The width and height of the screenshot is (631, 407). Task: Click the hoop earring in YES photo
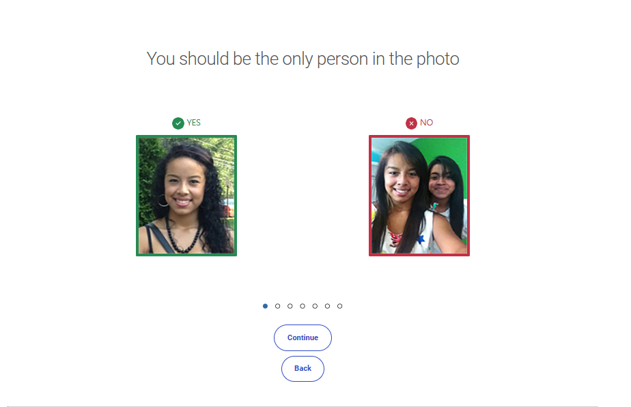coord(163,200)
